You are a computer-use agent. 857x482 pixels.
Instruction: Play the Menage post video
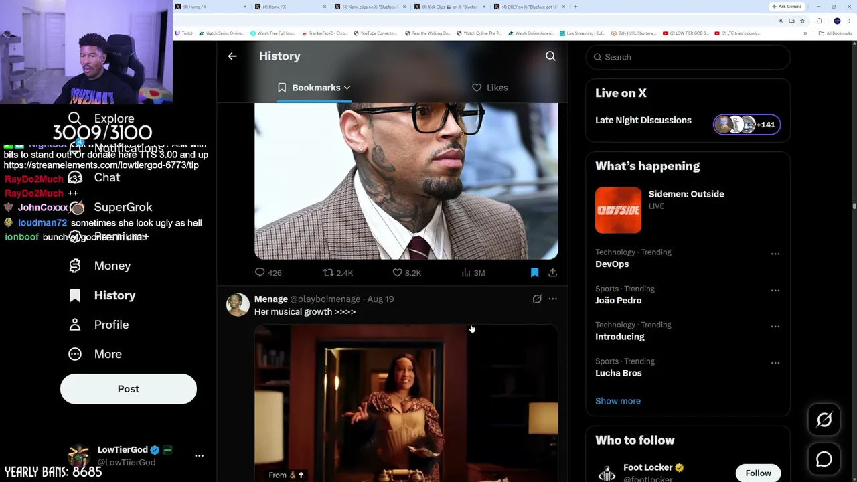click(406, 404)
